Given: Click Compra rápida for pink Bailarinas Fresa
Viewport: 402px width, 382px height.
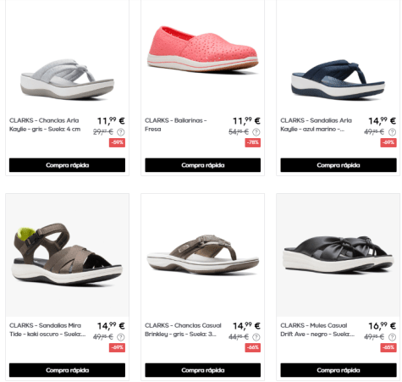Looking at the screenshot, I should [x=203, y=165].
